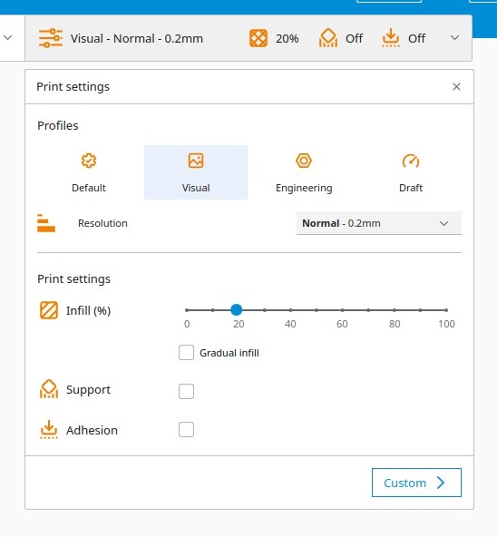Select the Default profile

[x=89, y=172]
